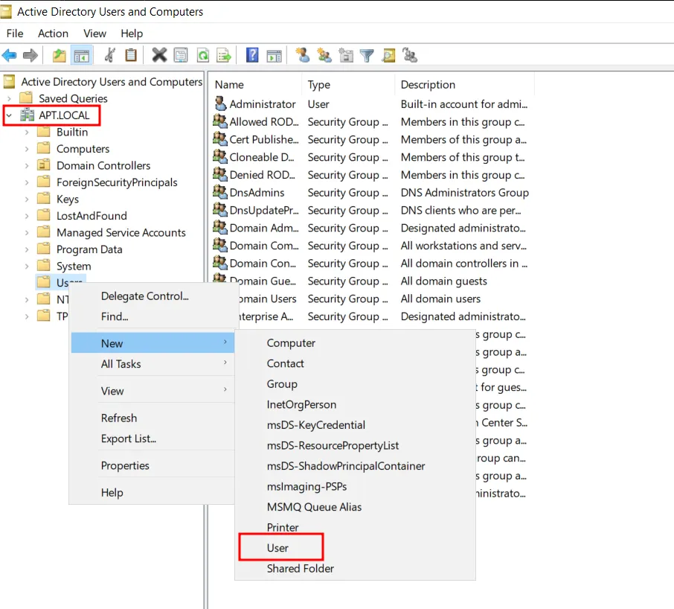Open Help via blue question icon
This screenshot has width=674, height=609.
pyautogui.click(x=252, y=56)
